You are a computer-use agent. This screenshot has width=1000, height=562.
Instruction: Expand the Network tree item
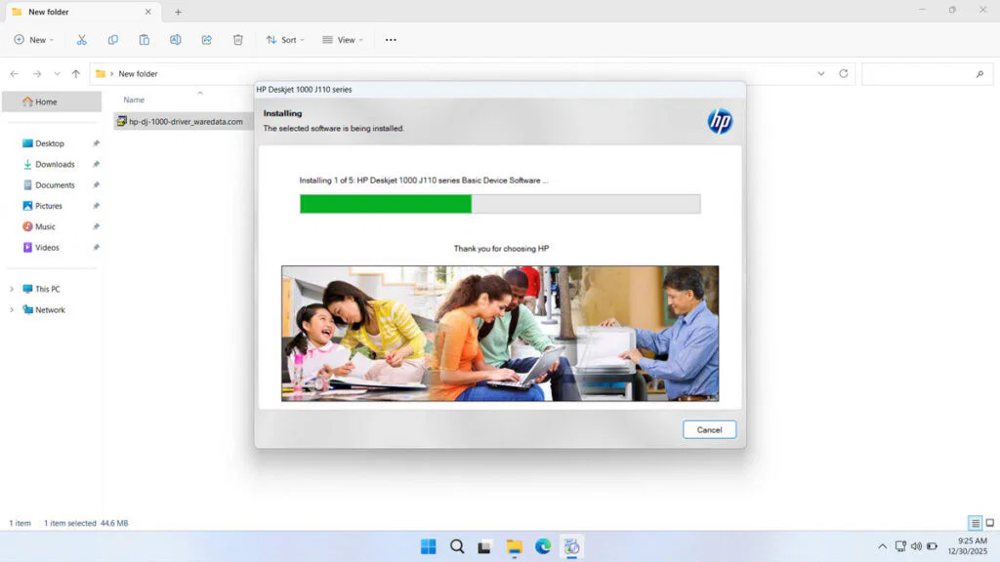pyautogui.click(x=12, y=309)
